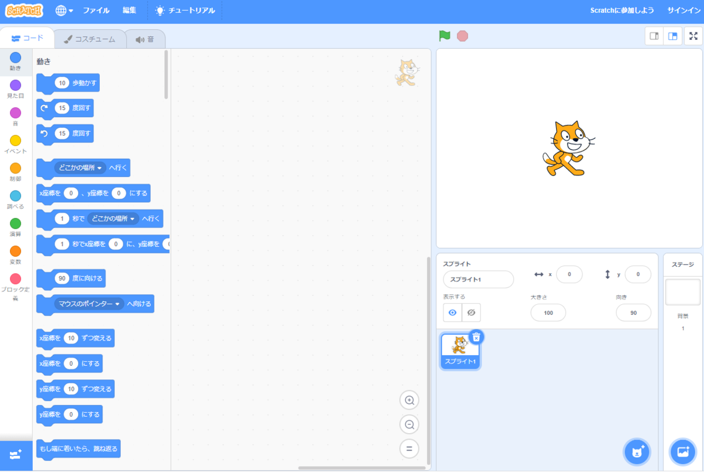Click the 大きさ size field

point(549,313)
